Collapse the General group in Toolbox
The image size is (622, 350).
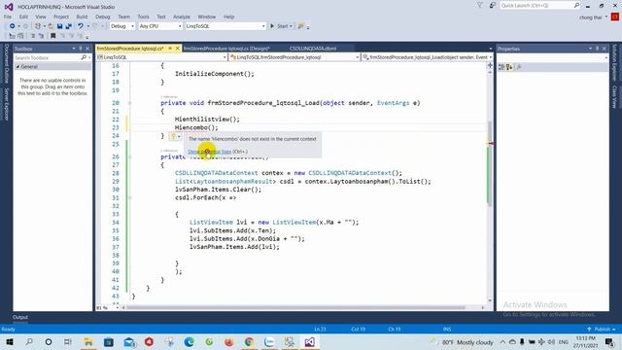(x=17, y=67)
